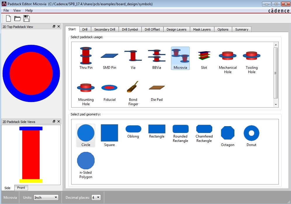Open the Decimal places dropdown
The image size is (291, 204).
click(96, 198)
